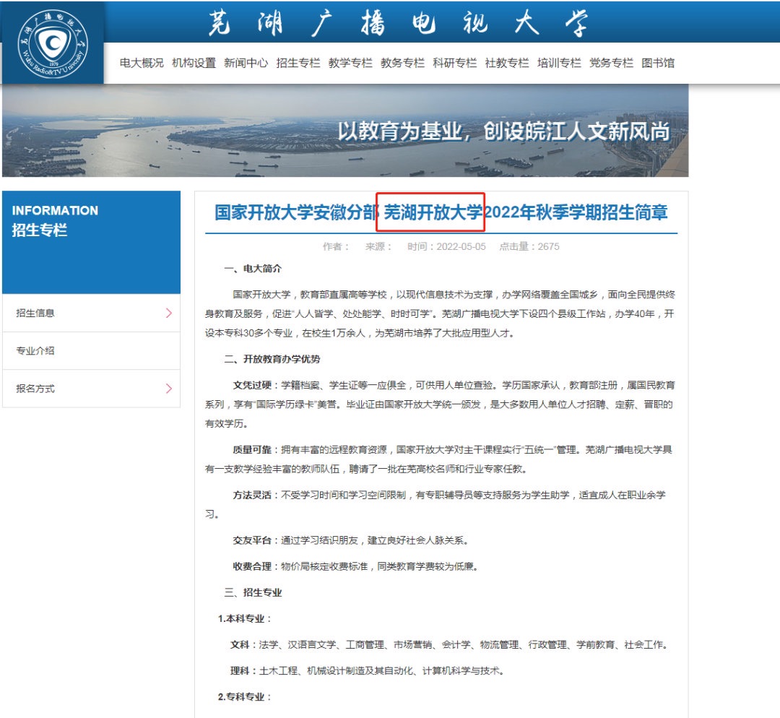The image size is (780, 718).
Task: Click the INFORMATION 招生专栏 sidebar header
Action: [x=91, y=242]
